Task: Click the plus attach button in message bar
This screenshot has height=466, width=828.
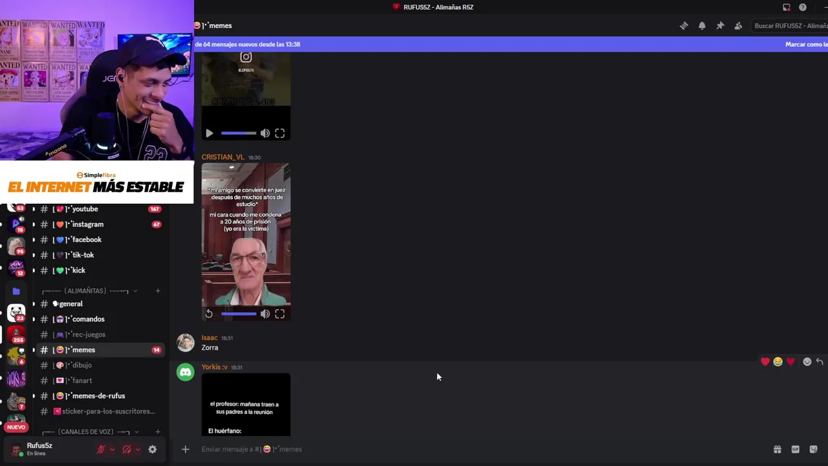Action: point(185,449)
